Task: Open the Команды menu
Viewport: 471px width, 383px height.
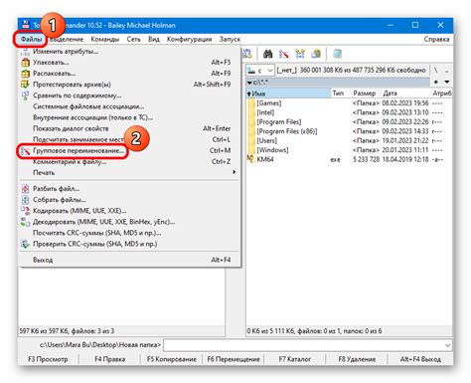Action: click(104, 39)
